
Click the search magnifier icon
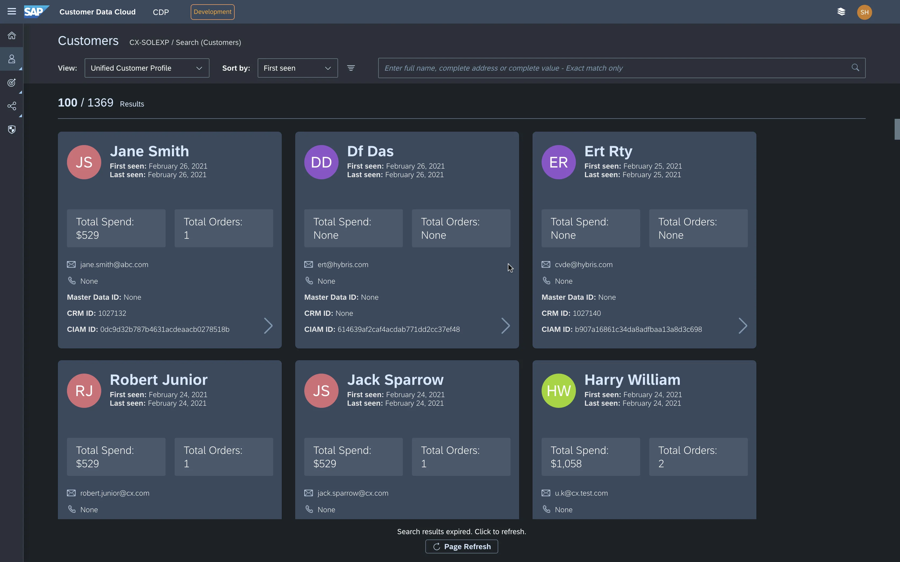pyautogui.click(x=855, y=68)
